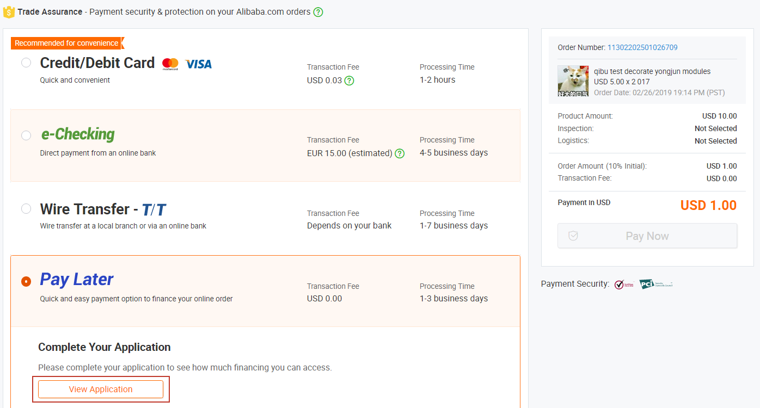
Task: Click the Pay Now button
Action: (x=647, y=236)
